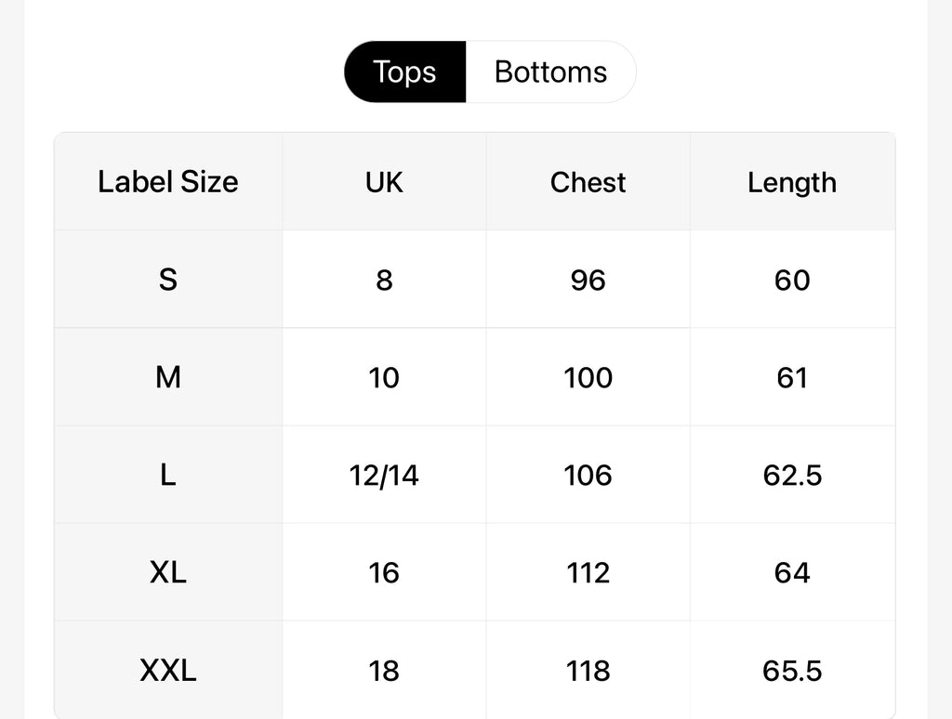Screen dimensions: 952x719
Task: Click the length 61 cell
Action: click(x=792, y=377)
